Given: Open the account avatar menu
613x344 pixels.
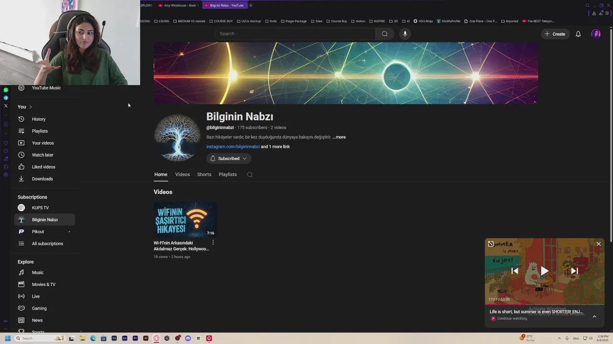Looking at the screenshot, I should point(596,34).
